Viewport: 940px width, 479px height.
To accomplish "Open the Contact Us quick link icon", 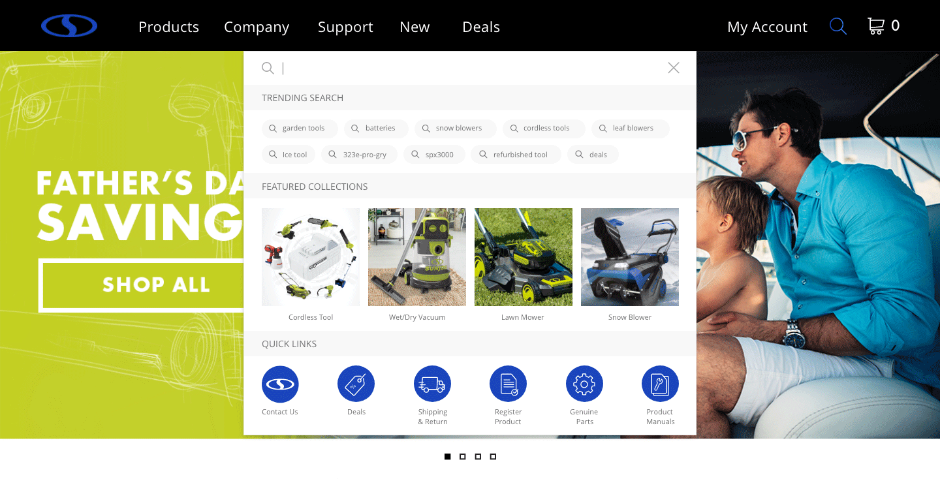I will 280,384.
